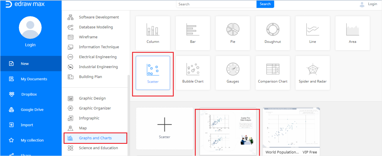This screenshot has height=156, width=382.
Task: Click the Information Technique category icon
Action: pyautogui.click(x=70, y=47)
